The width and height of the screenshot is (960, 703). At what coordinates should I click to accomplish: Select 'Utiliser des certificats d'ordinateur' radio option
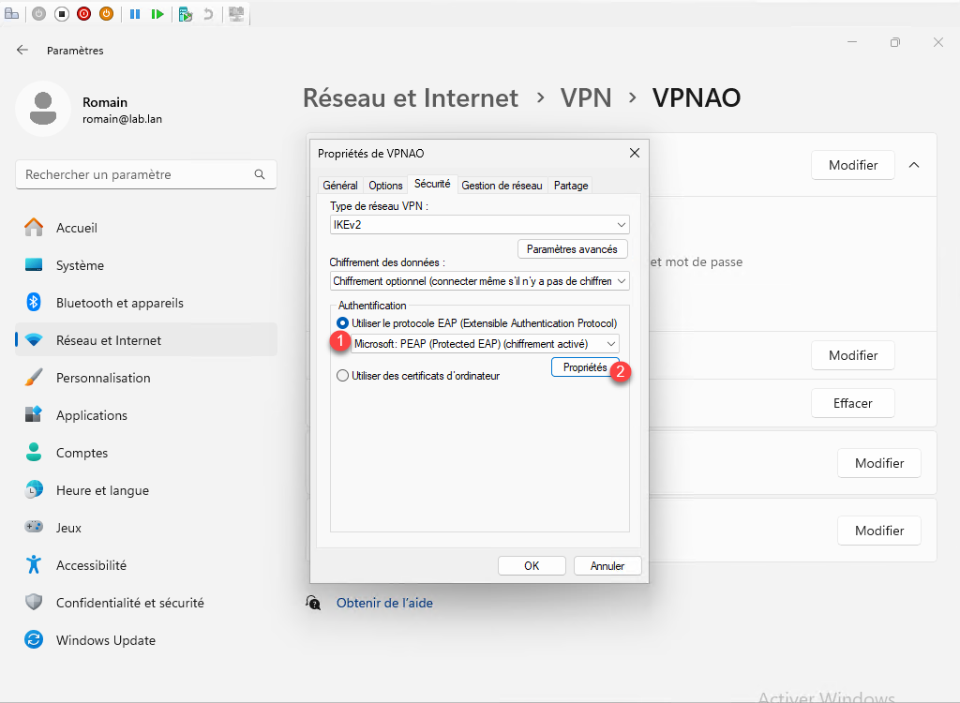click(x=342, y=376)
